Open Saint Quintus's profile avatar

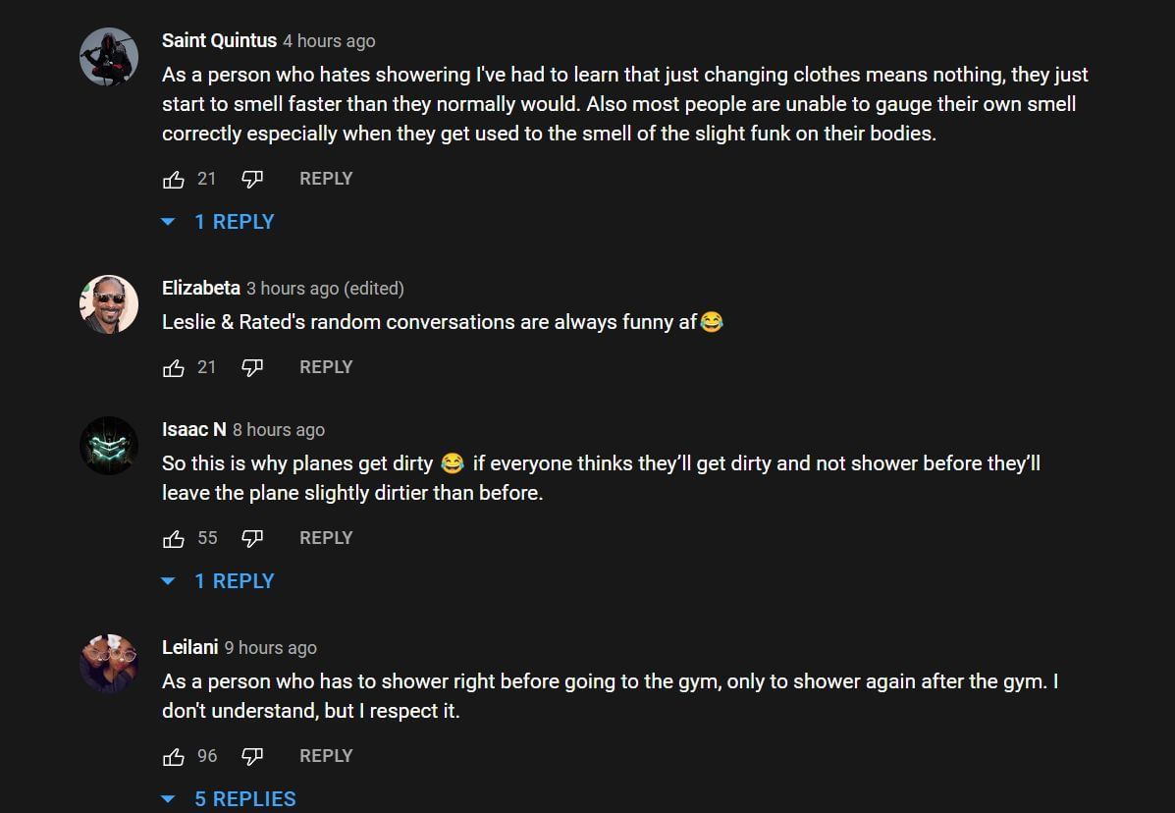pos(109,57)
